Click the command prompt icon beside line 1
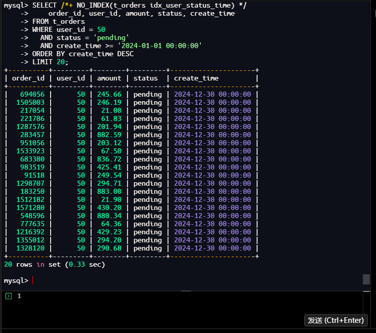 coord(9,296)
